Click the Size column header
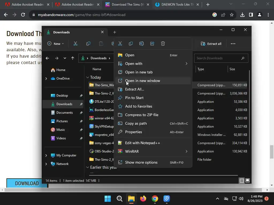The height and width of the screenshot is (205, 274). 232,69
